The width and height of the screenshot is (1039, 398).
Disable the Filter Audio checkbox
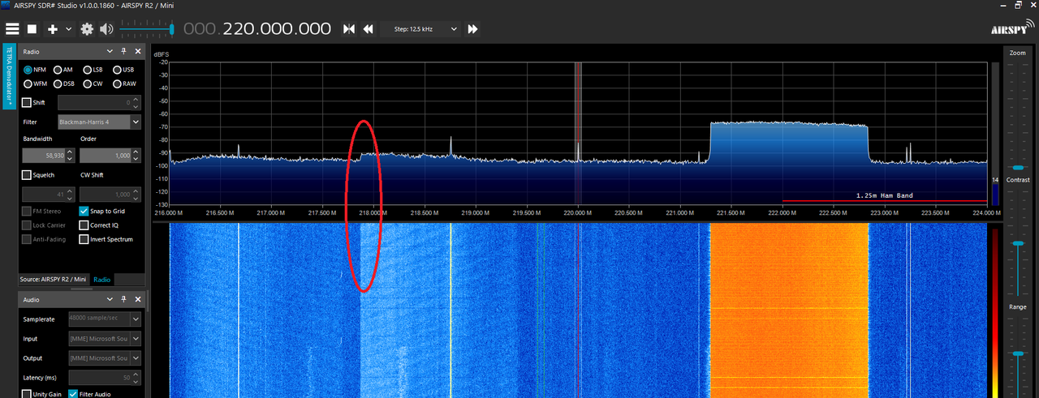coord(73,394)
